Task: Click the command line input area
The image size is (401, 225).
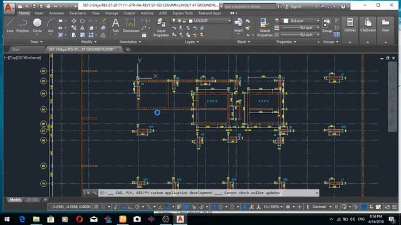Action: [x=209, y=193]
